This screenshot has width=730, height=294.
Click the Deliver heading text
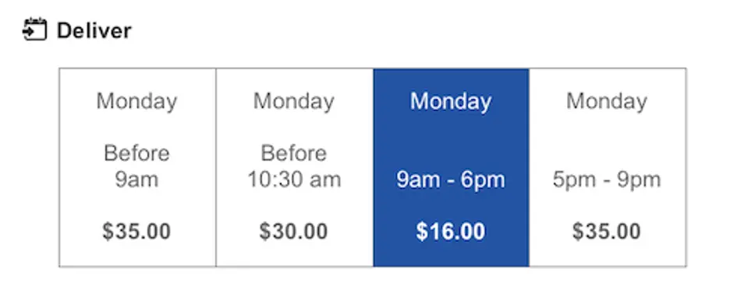click(94, 30)
